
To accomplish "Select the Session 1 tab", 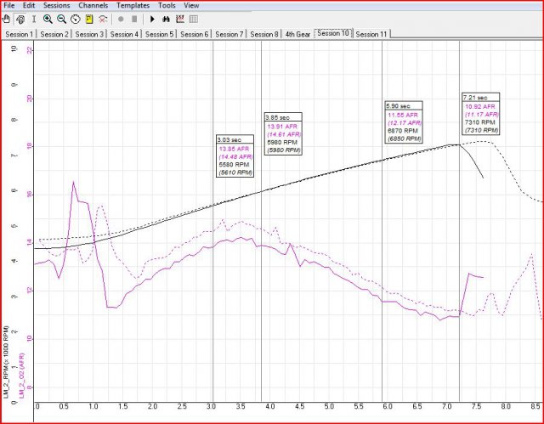I will tap(20, 34).
